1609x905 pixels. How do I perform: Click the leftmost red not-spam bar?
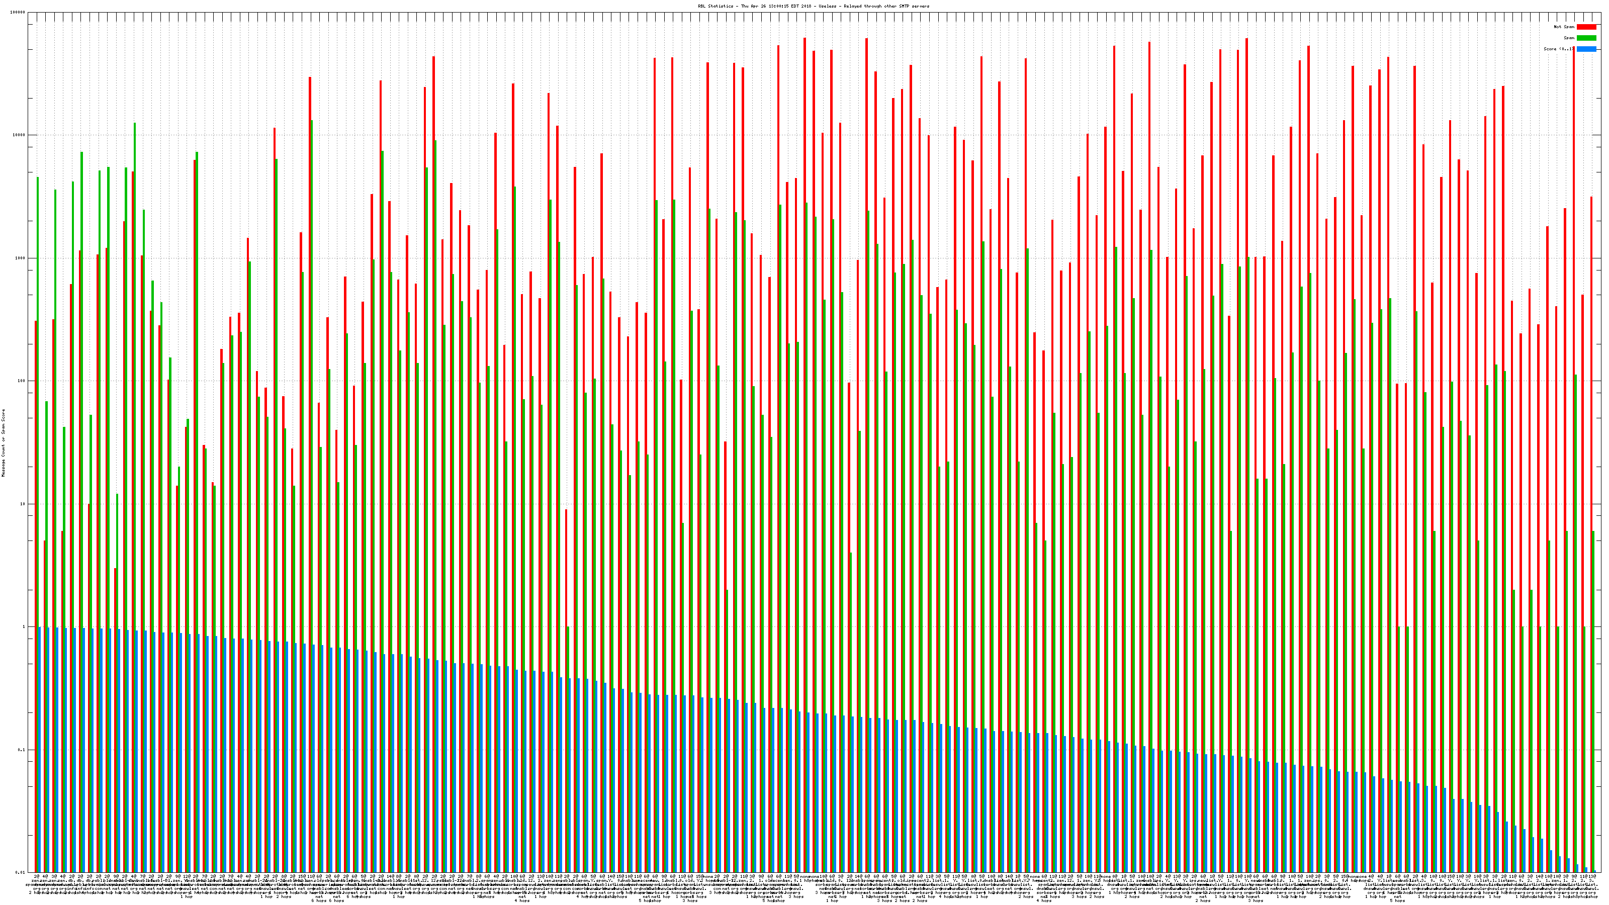click(36, 562)
